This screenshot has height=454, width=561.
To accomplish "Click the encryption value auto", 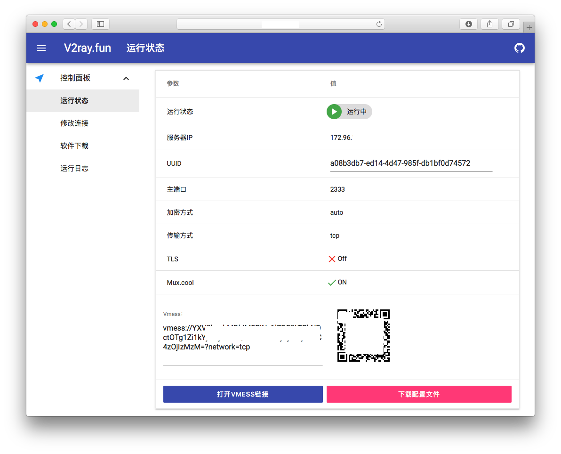I will (337, 212).
